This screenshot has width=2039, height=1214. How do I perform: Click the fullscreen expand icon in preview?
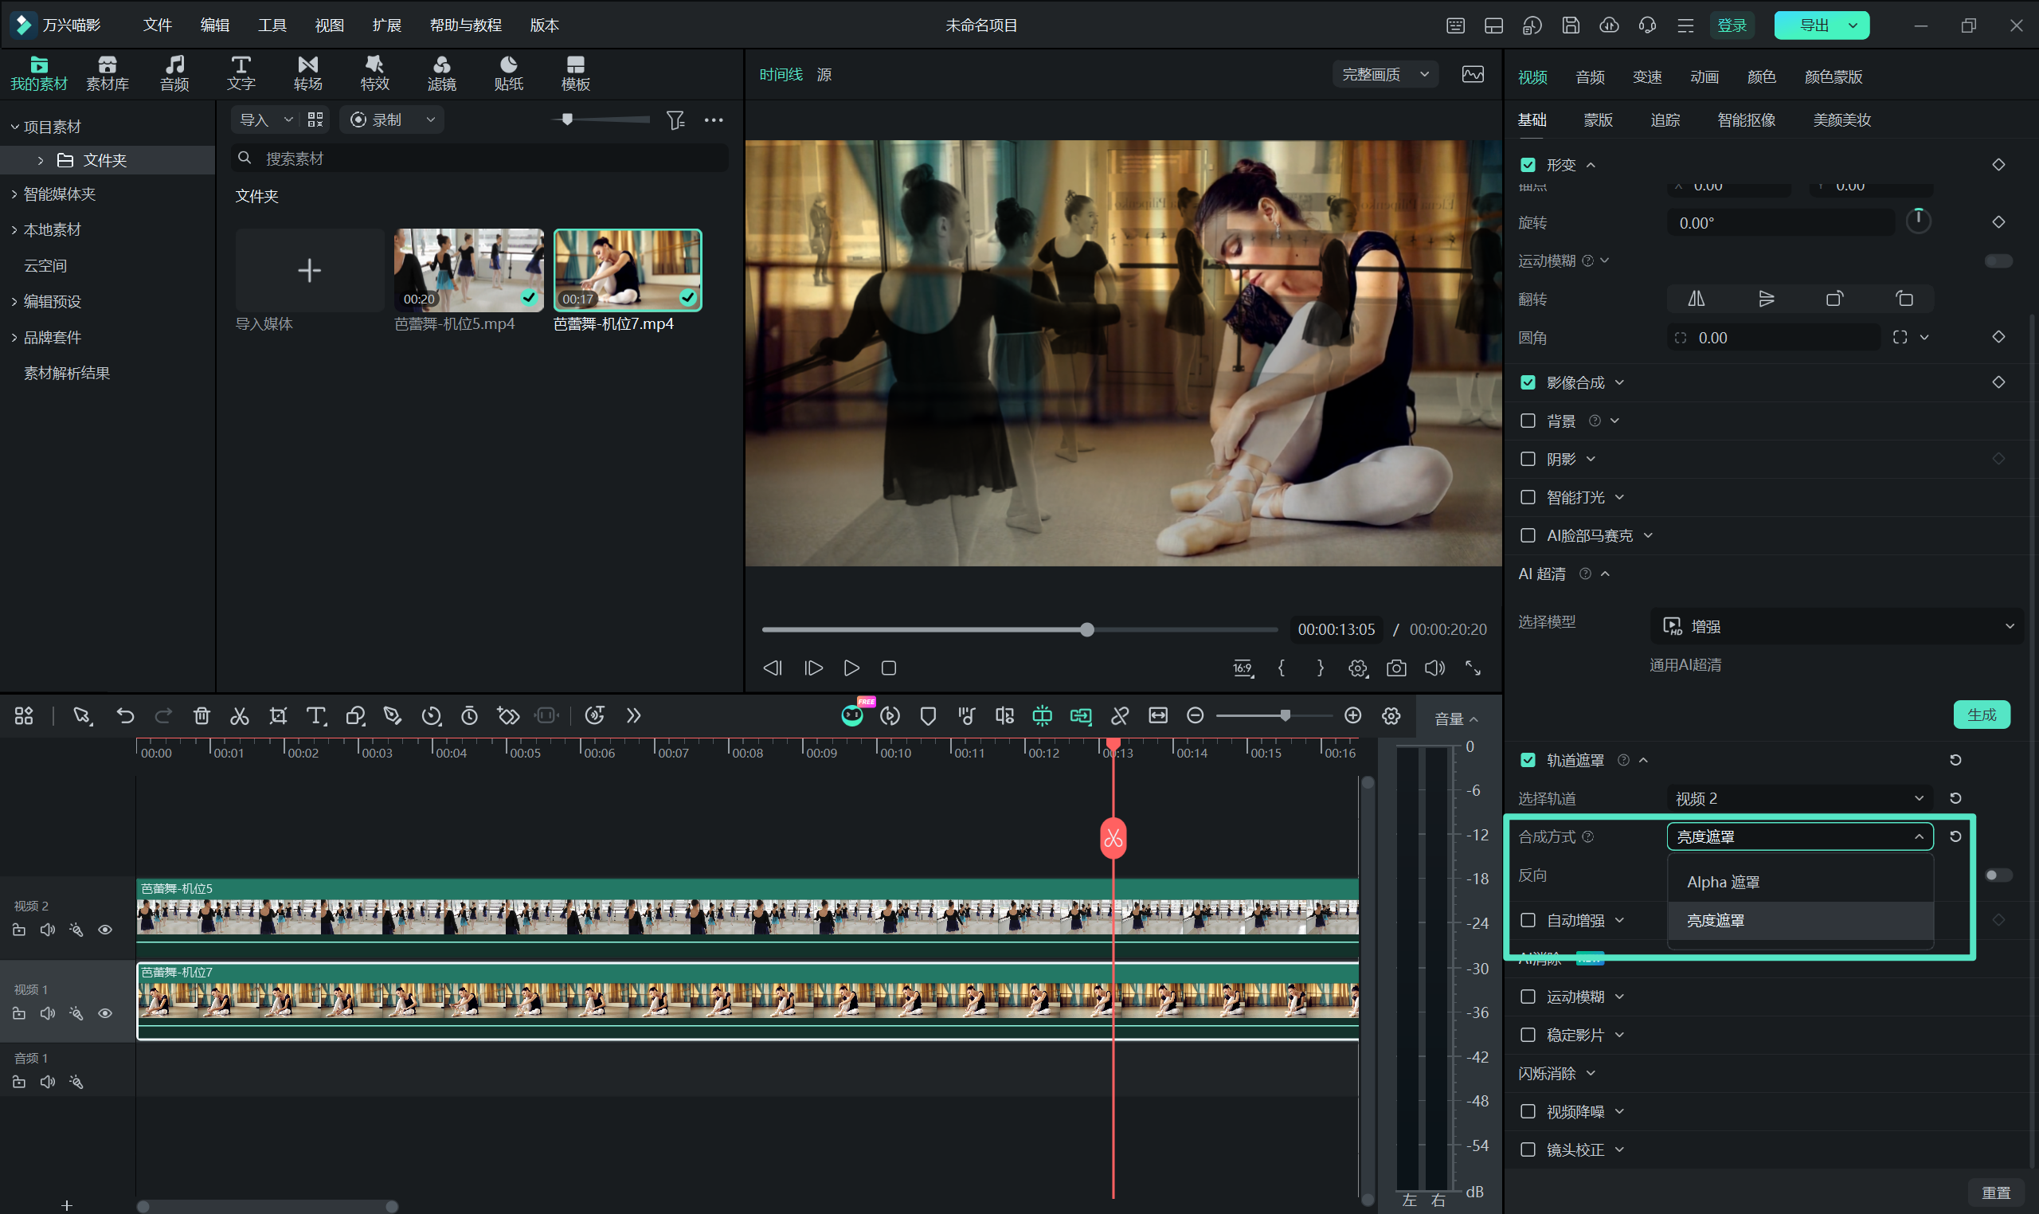click(1473, 668)
